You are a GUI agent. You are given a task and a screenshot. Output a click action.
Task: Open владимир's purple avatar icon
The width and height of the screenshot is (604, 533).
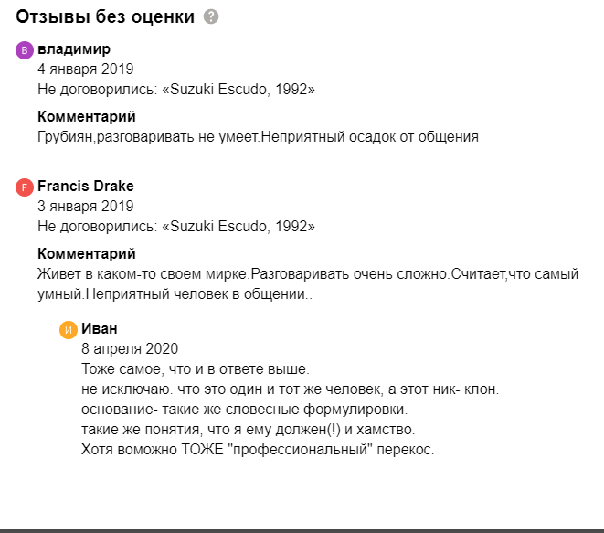[x=25, y=50]
